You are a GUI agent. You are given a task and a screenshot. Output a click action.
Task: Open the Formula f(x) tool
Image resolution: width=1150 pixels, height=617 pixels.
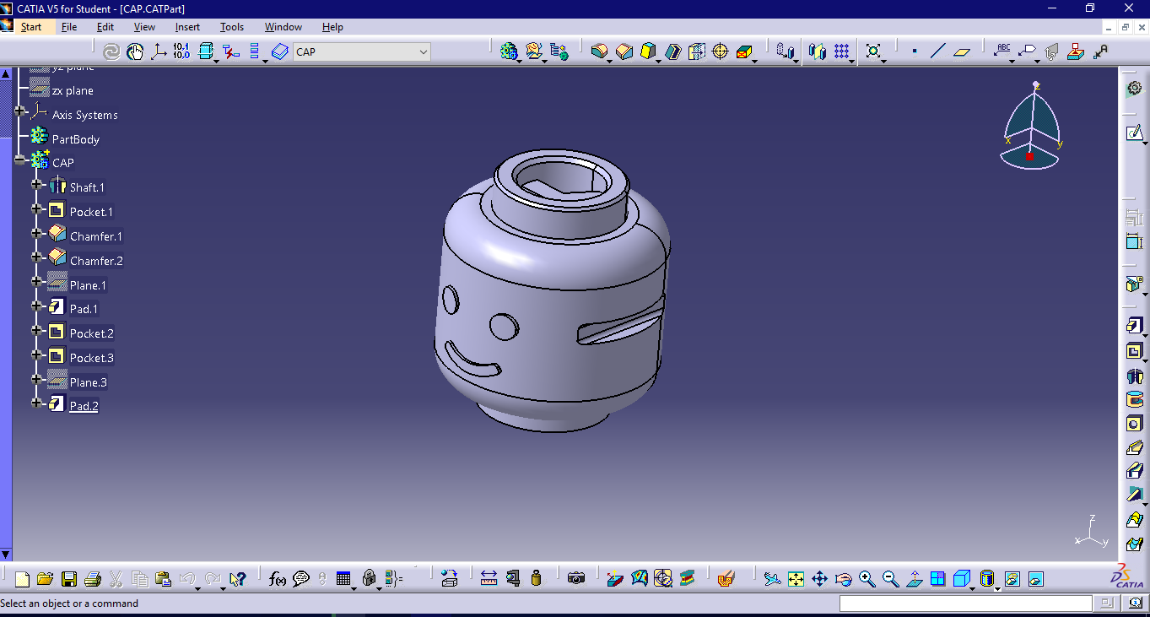click(278, 579)
